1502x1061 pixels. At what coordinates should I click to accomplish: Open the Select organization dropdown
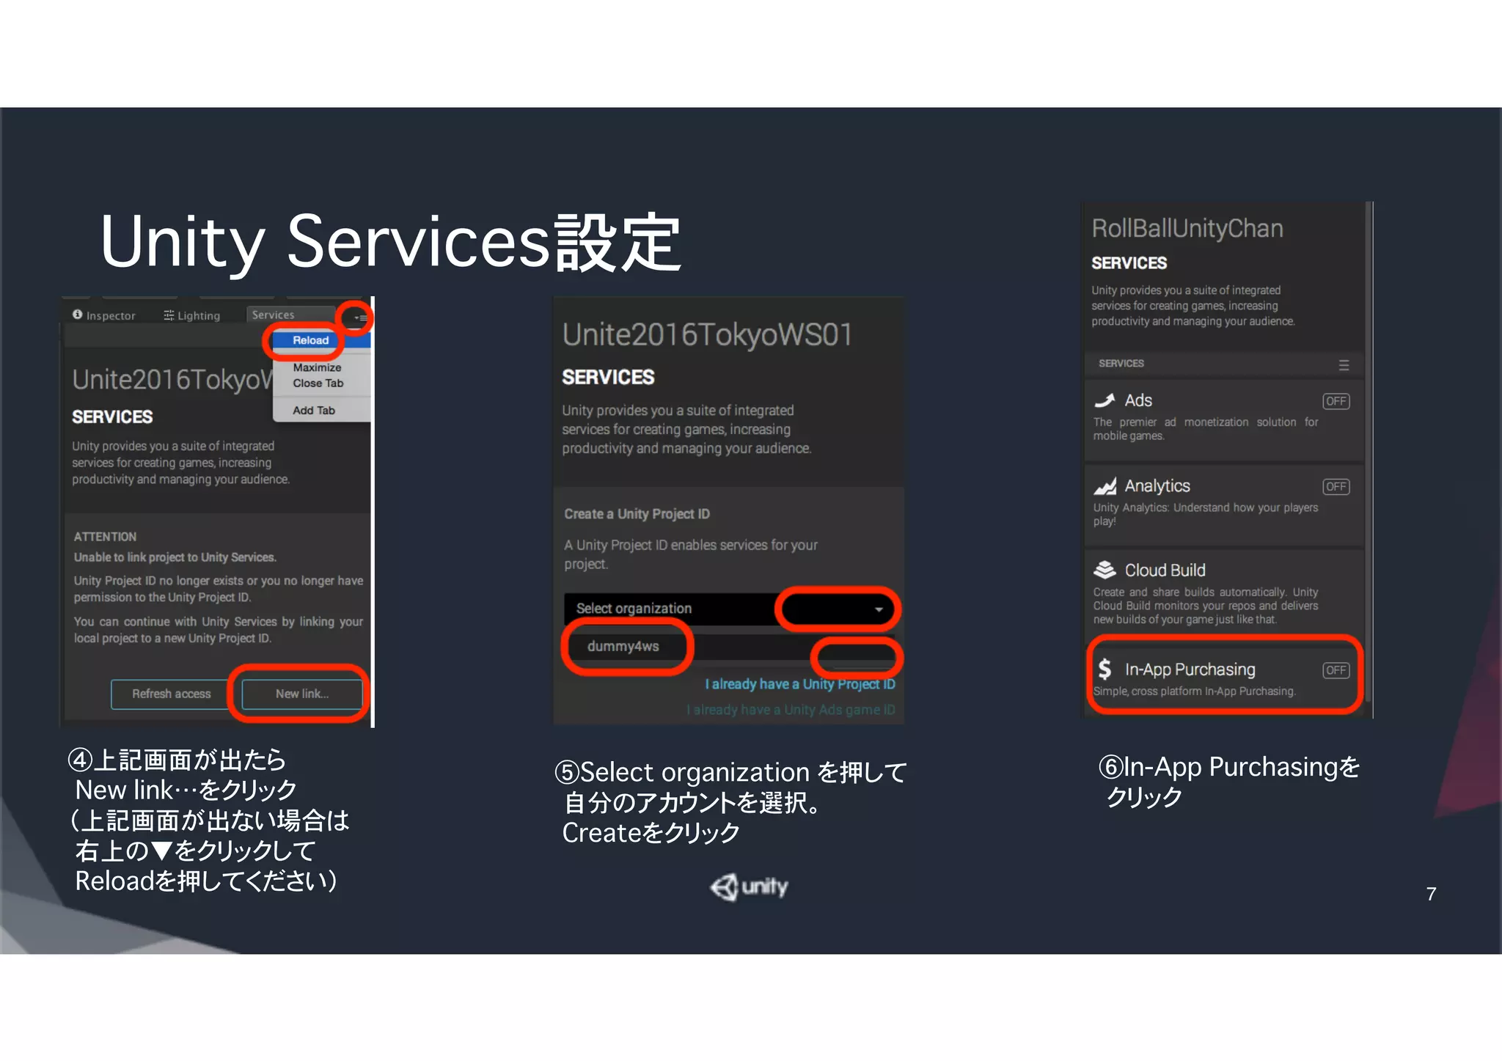[730, 609]
